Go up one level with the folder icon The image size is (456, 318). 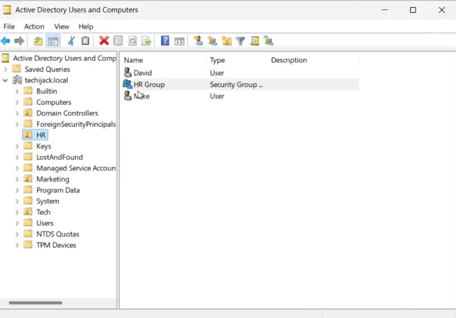click(38, 41)
